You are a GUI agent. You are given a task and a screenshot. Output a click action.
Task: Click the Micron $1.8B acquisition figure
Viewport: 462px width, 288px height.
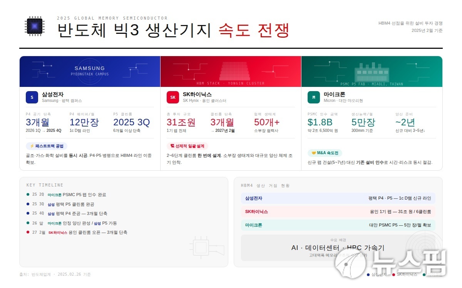320,122
